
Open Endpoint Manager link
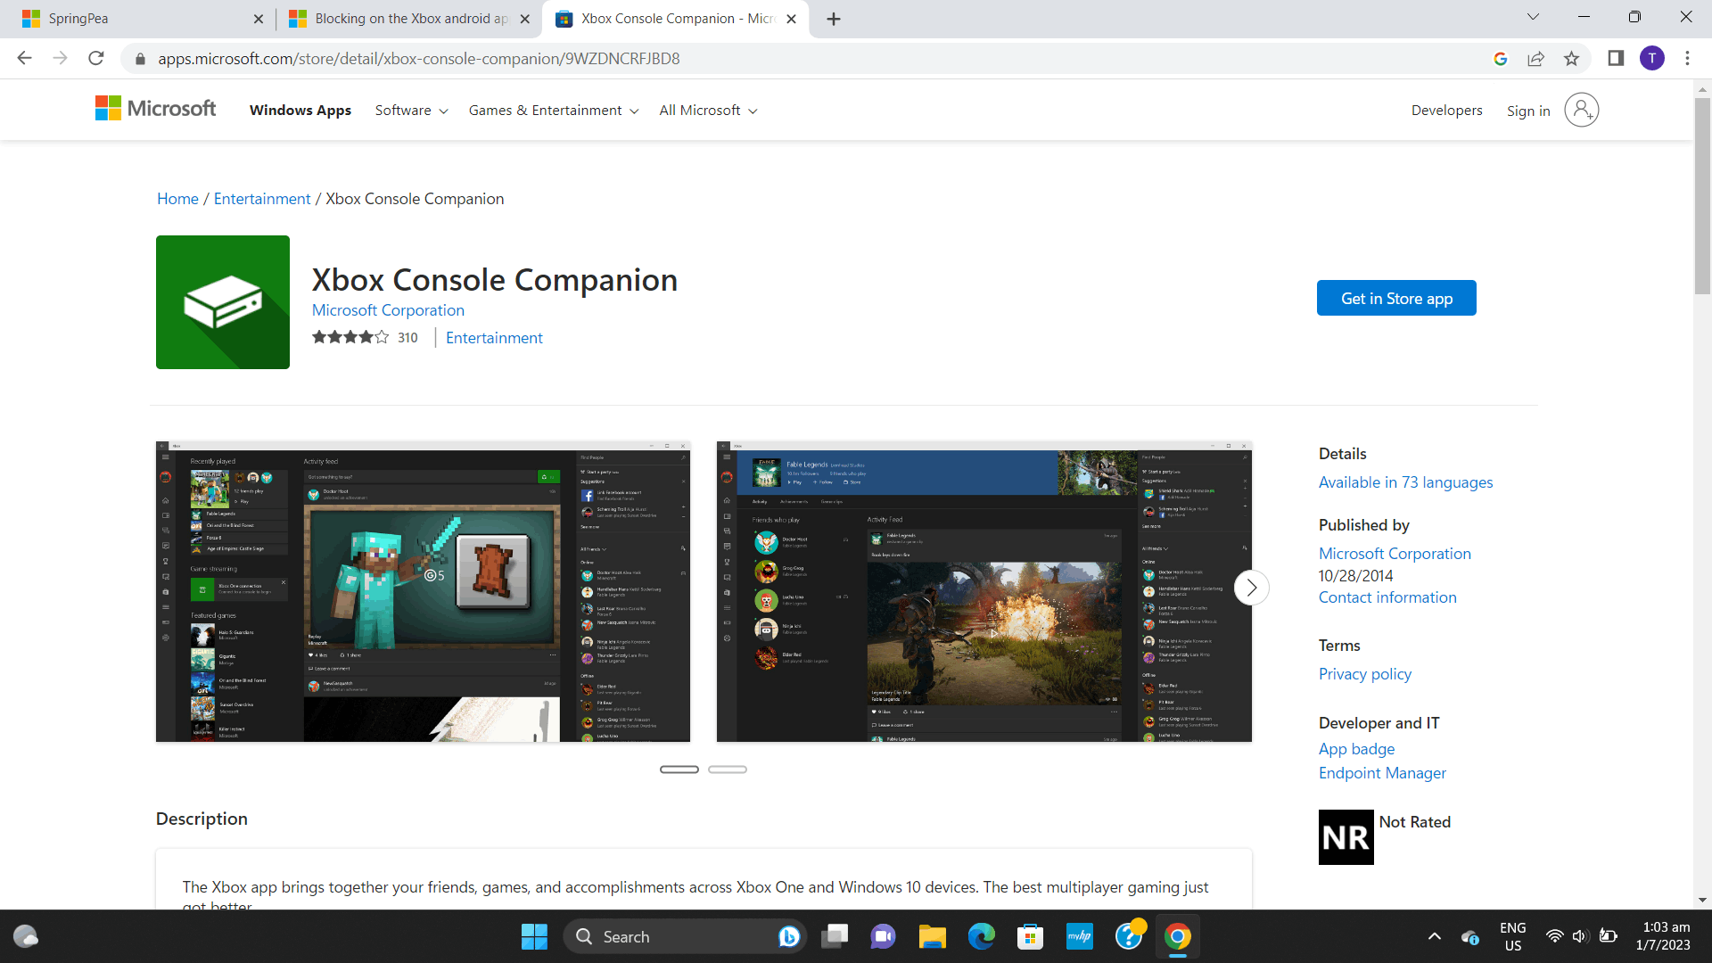coord(1382,773)
